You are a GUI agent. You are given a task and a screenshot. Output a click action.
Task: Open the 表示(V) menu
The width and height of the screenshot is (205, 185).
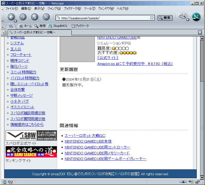pyautogui.click(x=39, y=8)
